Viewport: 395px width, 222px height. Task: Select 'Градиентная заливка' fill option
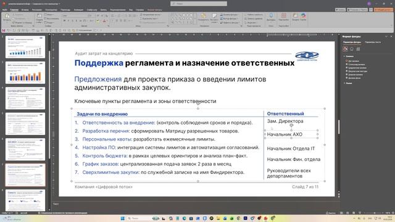(x=356, y=68)
